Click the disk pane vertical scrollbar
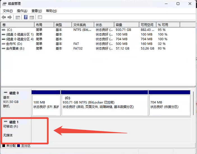Viewport: 197px width, 154px height. pyautogui.click(x=193, y=103)
